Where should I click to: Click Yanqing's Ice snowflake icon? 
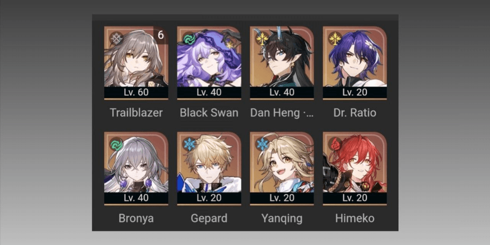point(262,145)
